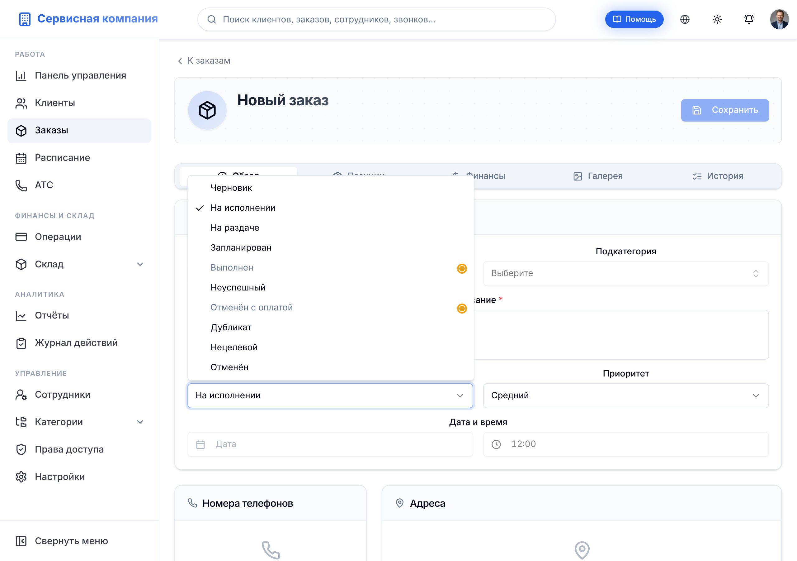Click the calendar icon in the Дата field

pos(200,444)
